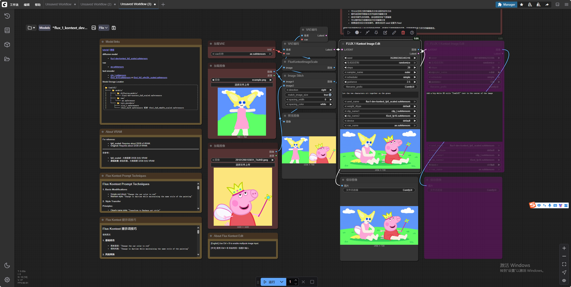
Task: Collapse the About VRAM note dot
Action: pos(102,132)
